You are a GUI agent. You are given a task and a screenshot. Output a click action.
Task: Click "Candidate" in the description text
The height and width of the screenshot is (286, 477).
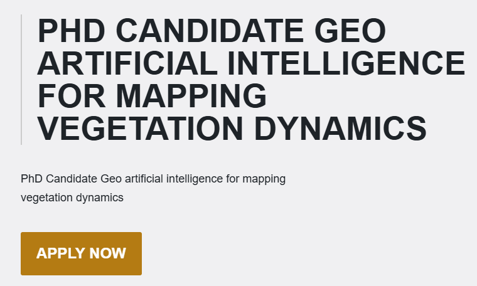pyautogui.click(x=70, y=179)
